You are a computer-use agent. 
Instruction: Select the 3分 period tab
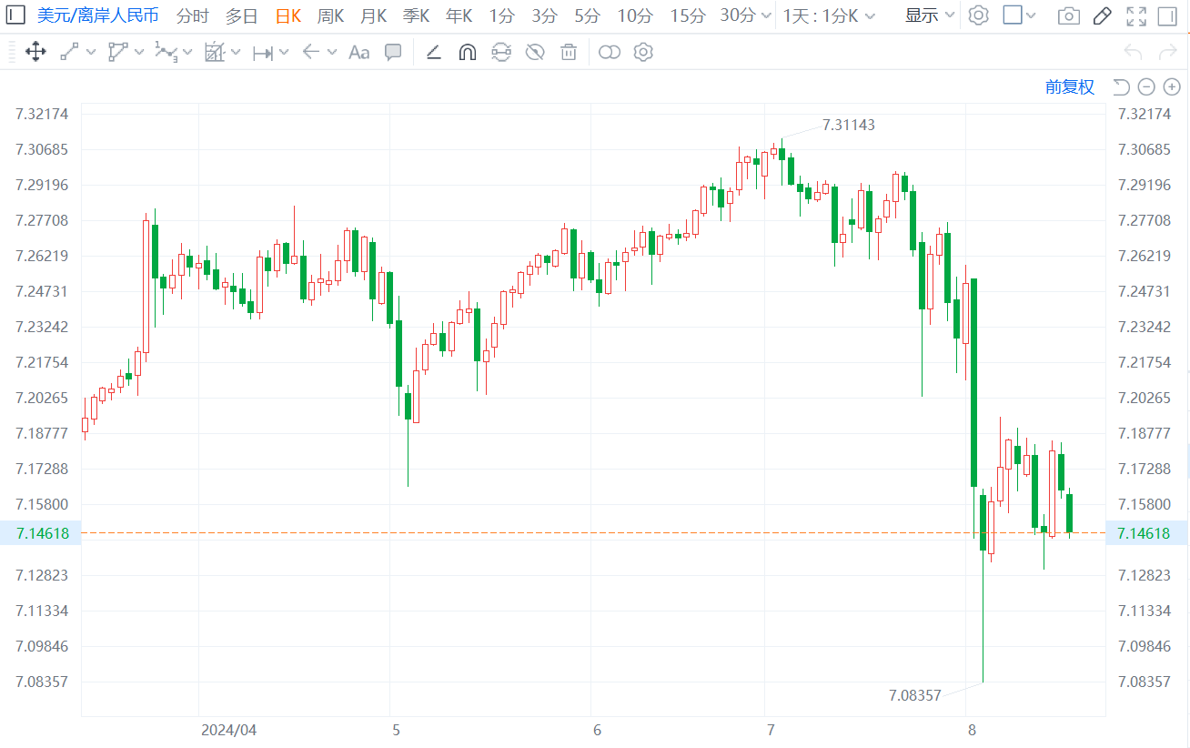tap(544, 15)
